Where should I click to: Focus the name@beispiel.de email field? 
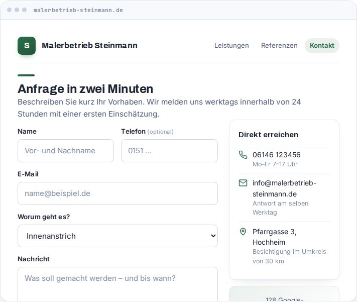click(117, 193)
